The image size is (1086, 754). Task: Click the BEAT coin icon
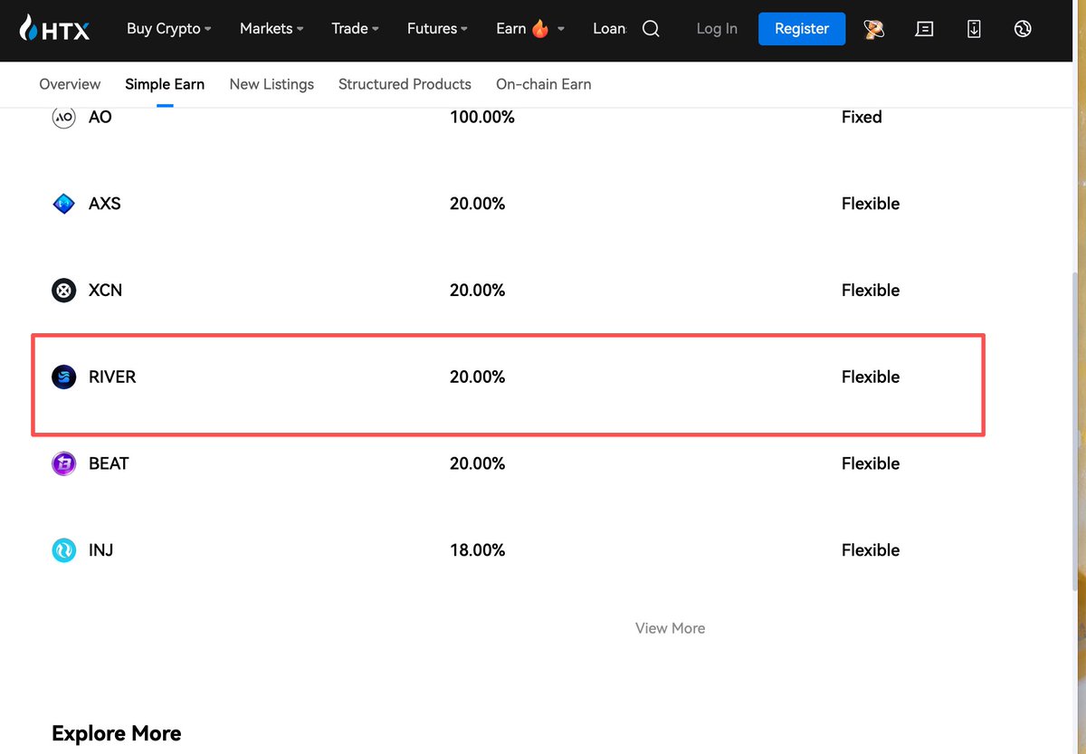click(64, 463)
